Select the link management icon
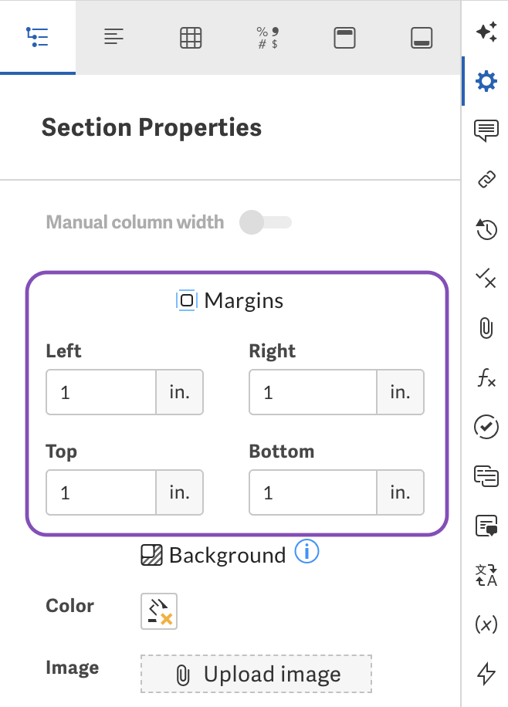This screenshot has width=508, height=707. tap(486, 180)
